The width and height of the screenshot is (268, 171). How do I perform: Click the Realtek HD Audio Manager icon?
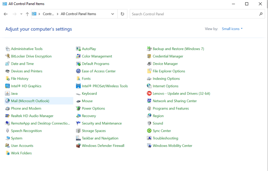point(7,116)
